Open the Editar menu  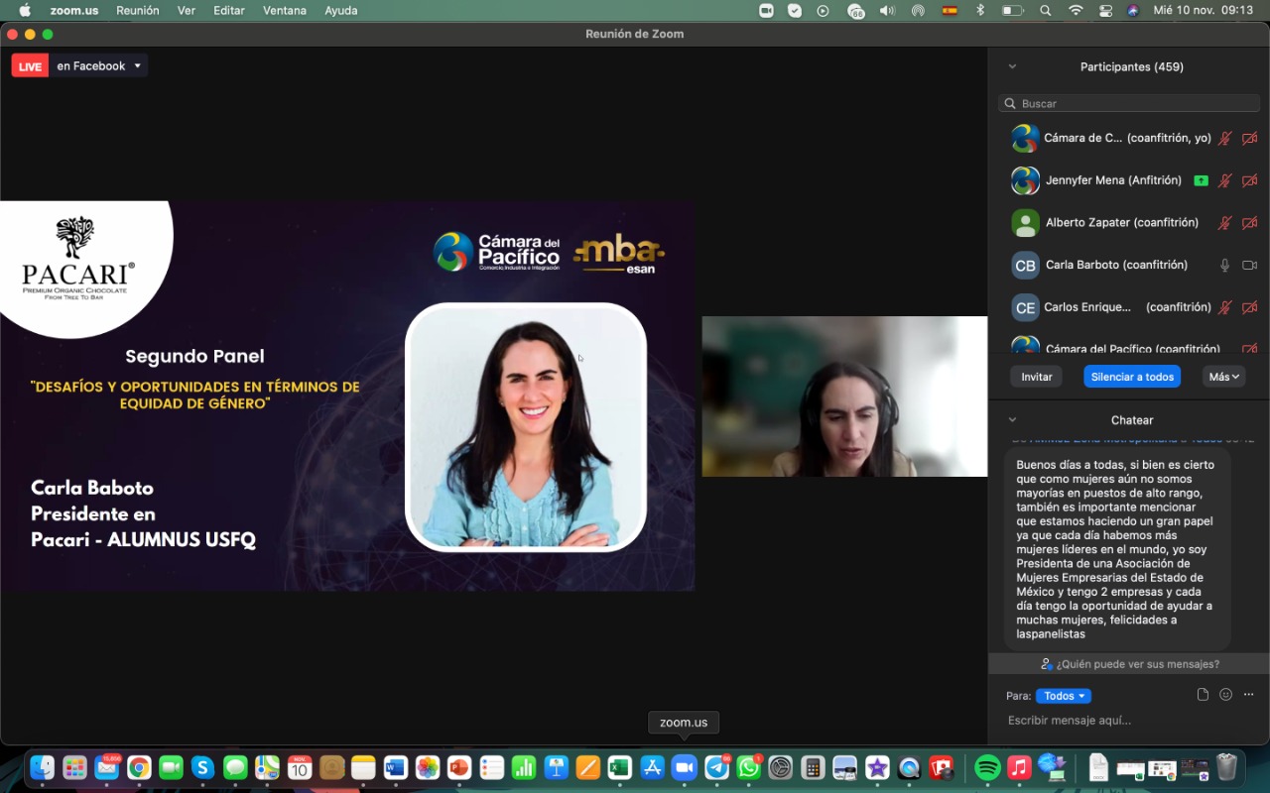(x=229, y=10)
